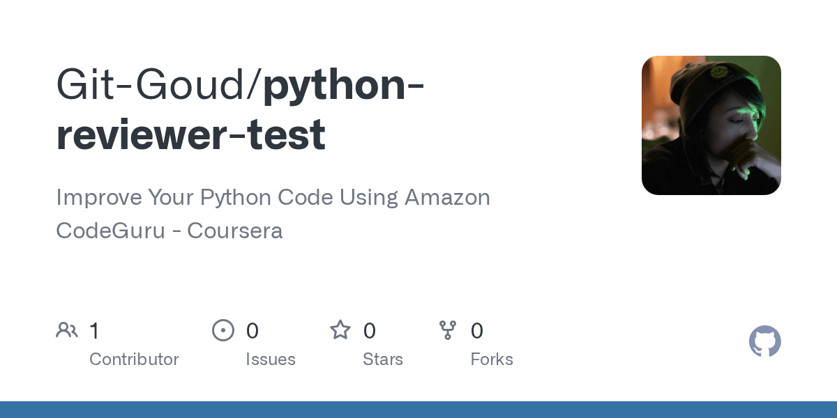Click the Amazon CodeGuru description text
This screenshot has height=418, width=837.
(x=273, y=198)
